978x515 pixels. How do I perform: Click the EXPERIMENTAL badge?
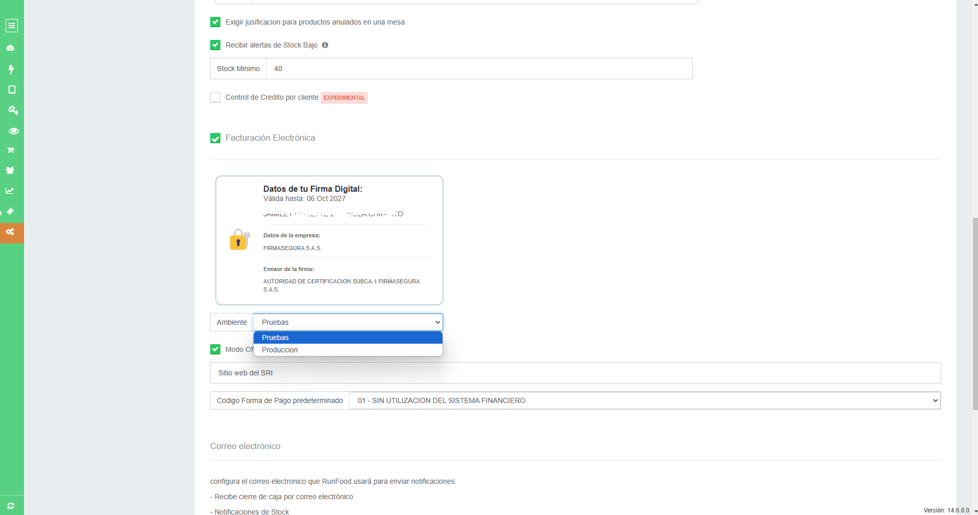(344, 98)
